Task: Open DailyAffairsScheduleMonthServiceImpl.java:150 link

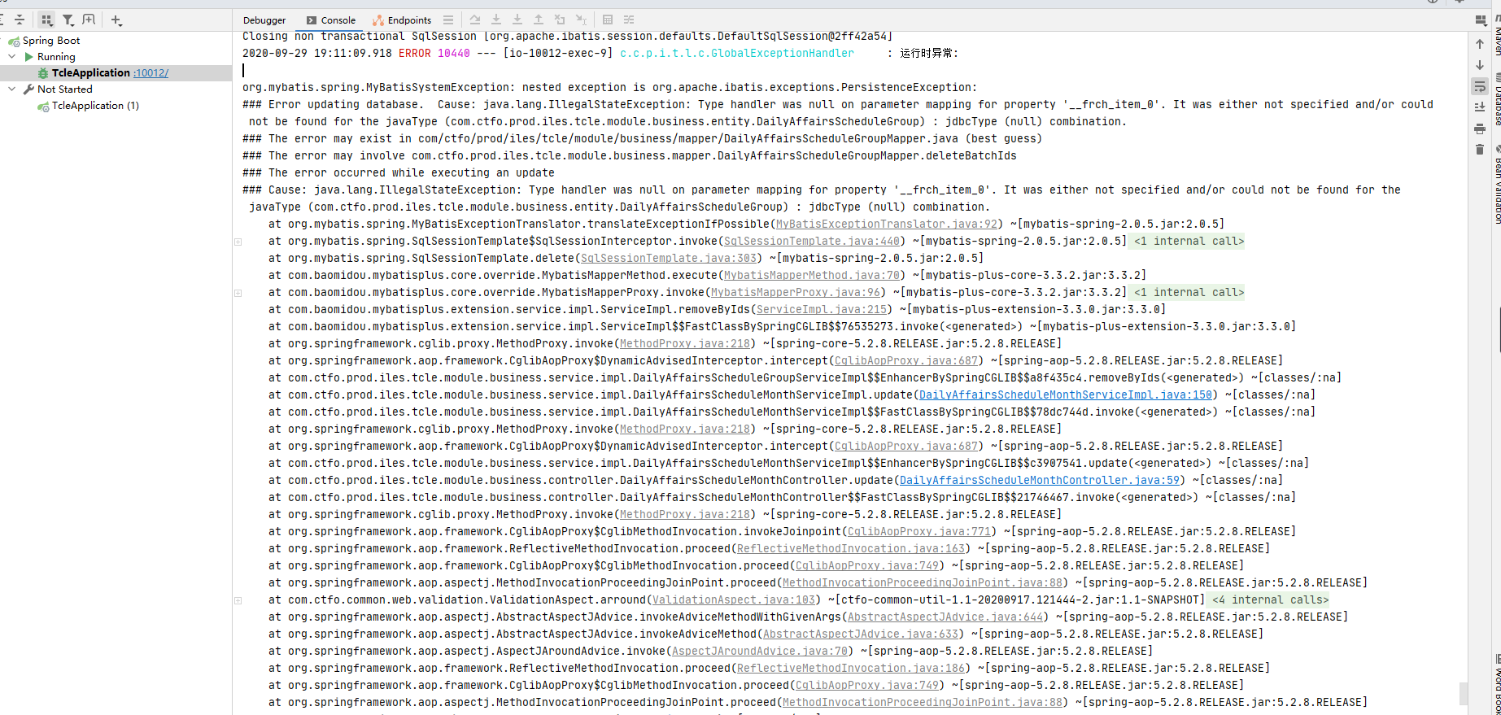Action: [1065, 395]
